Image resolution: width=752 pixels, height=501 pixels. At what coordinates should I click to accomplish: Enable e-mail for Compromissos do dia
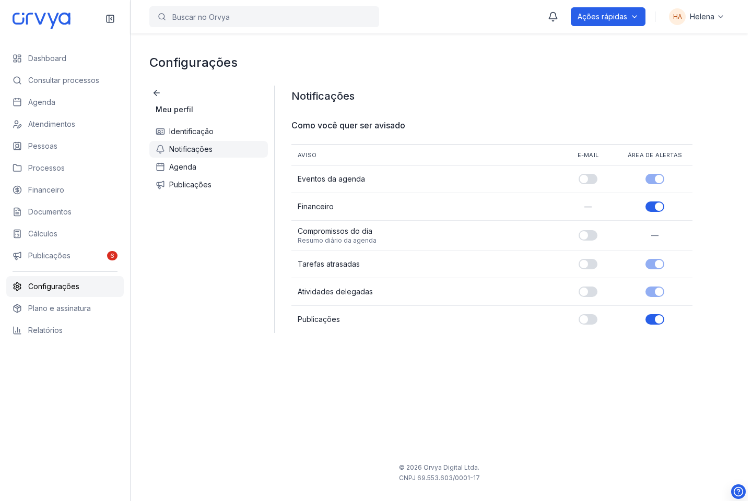click(x=588, y=235)
